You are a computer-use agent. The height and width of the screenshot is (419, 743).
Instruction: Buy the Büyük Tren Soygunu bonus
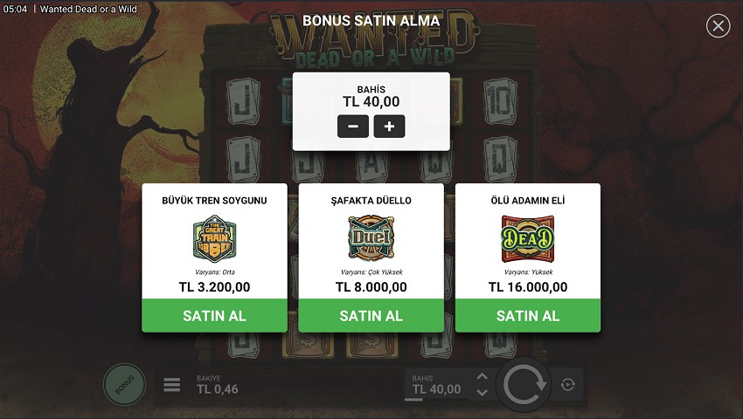(214, 316)
